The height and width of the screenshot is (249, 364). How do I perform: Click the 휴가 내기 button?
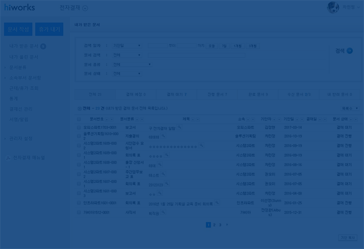[x=49, y=29]
